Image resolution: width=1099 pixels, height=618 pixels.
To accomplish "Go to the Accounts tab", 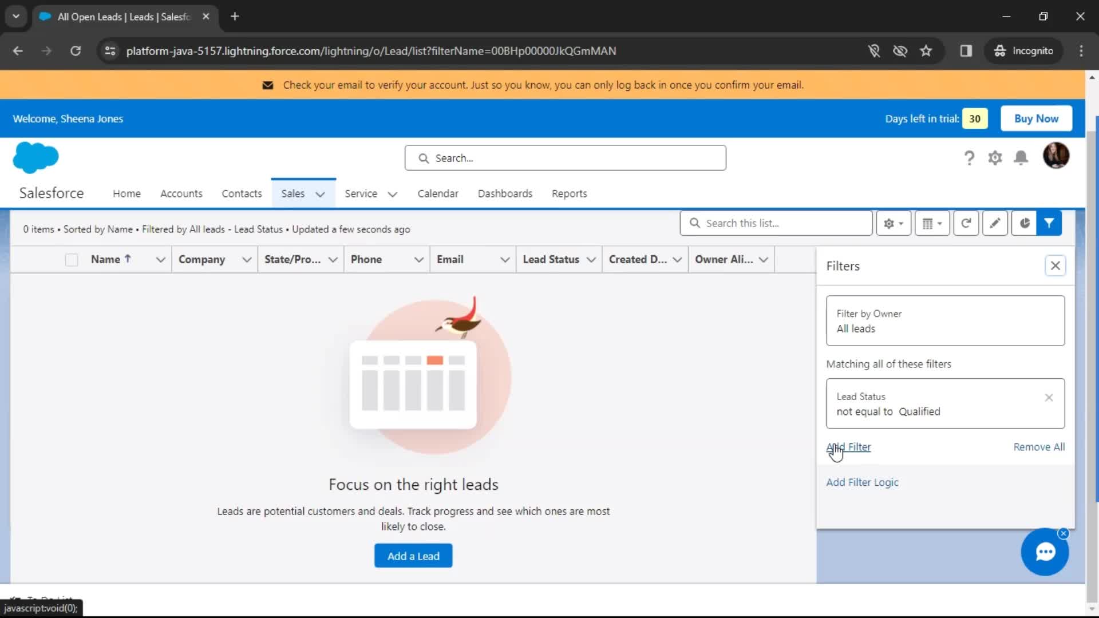I will 181,193.
